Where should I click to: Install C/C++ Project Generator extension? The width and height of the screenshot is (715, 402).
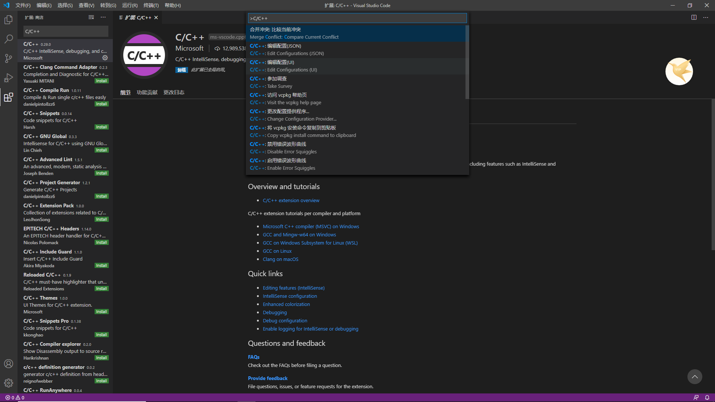click(101, 196)
